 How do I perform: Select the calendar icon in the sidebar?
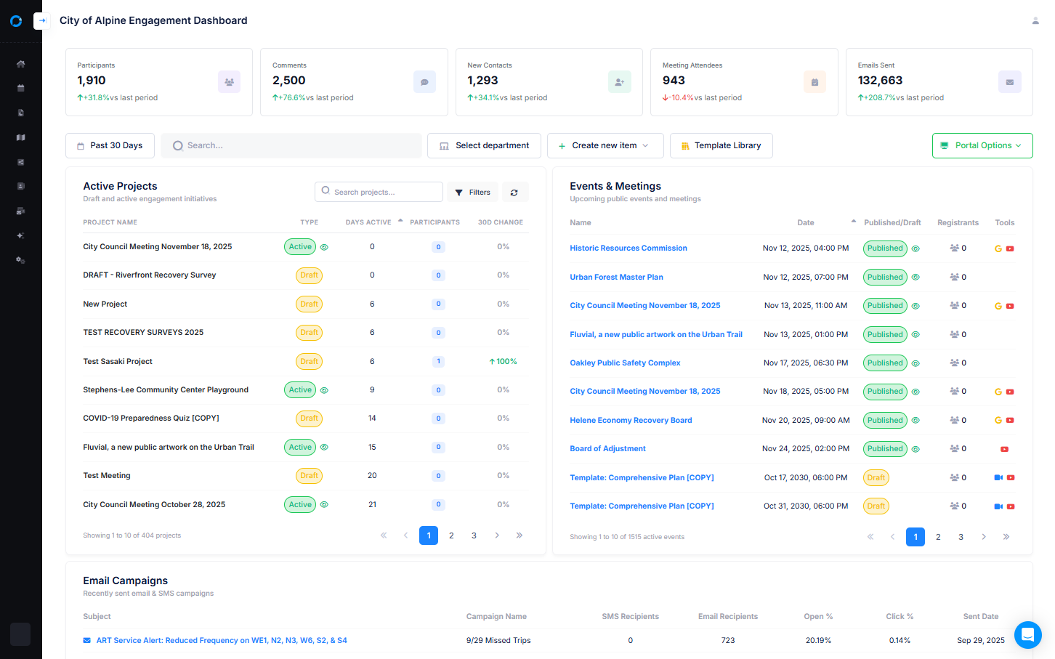pos(20,88)
